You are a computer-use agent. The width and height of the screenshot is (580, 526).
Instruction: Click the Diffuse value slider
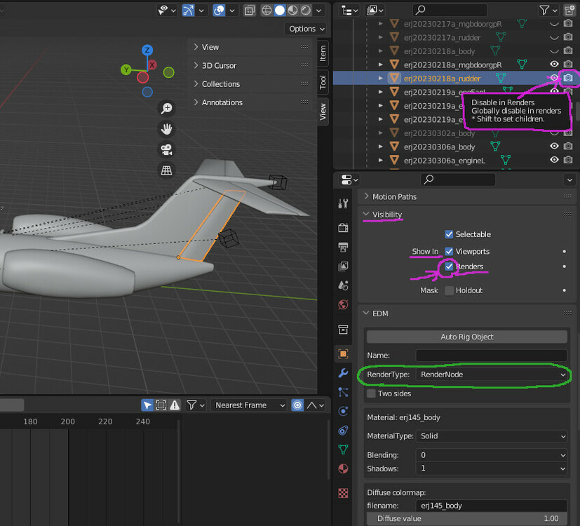coord(466,519)
